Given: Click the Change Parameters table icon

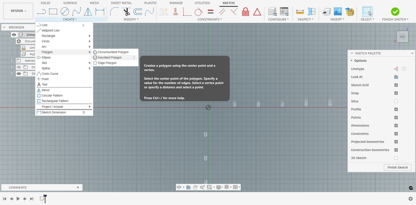Looking at the screenshot, I should tap(284, 11).
